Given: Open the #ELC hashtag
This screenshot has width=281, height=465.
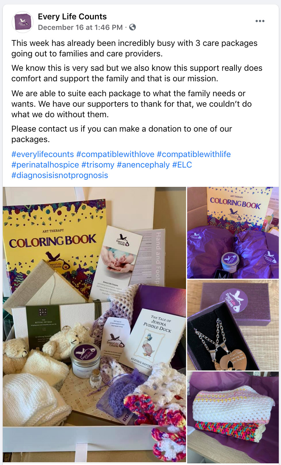Looking at the screenshot, I should coord(182,165).
